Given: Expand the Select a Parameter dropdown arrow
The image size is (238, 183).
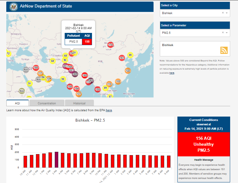Looking at the screenshot, I should tap(227, 33).
